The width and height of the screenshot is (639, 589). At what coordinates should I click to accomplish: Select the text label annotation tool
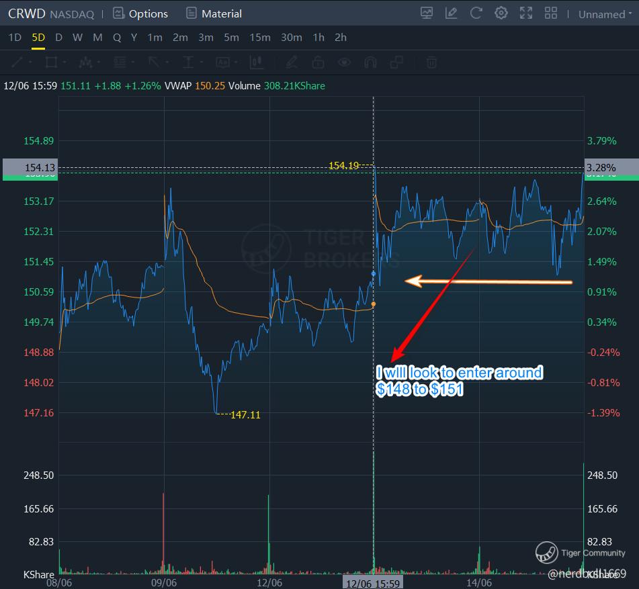point(222,62)
